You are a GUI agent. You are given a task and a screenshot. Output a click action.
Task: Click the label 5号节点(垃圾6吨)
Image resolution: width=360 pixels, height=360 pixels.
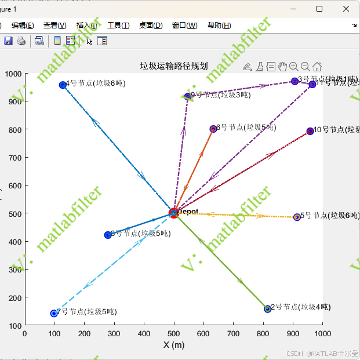pos(330,215)
